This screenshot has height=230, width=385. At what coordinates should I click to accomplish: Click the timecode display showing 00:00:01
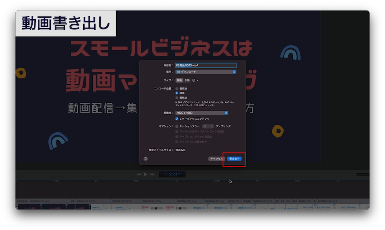pos(172,174)
